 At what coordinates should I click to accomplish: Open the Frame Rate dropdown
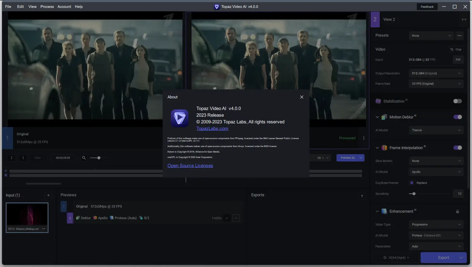[x=436, y=84]
